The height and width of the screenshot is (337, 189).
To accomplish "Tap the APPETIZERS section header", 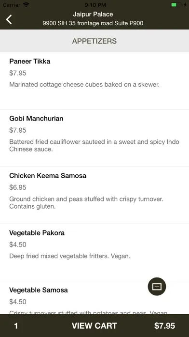I will pyautogui.click(x=94, y=41).
